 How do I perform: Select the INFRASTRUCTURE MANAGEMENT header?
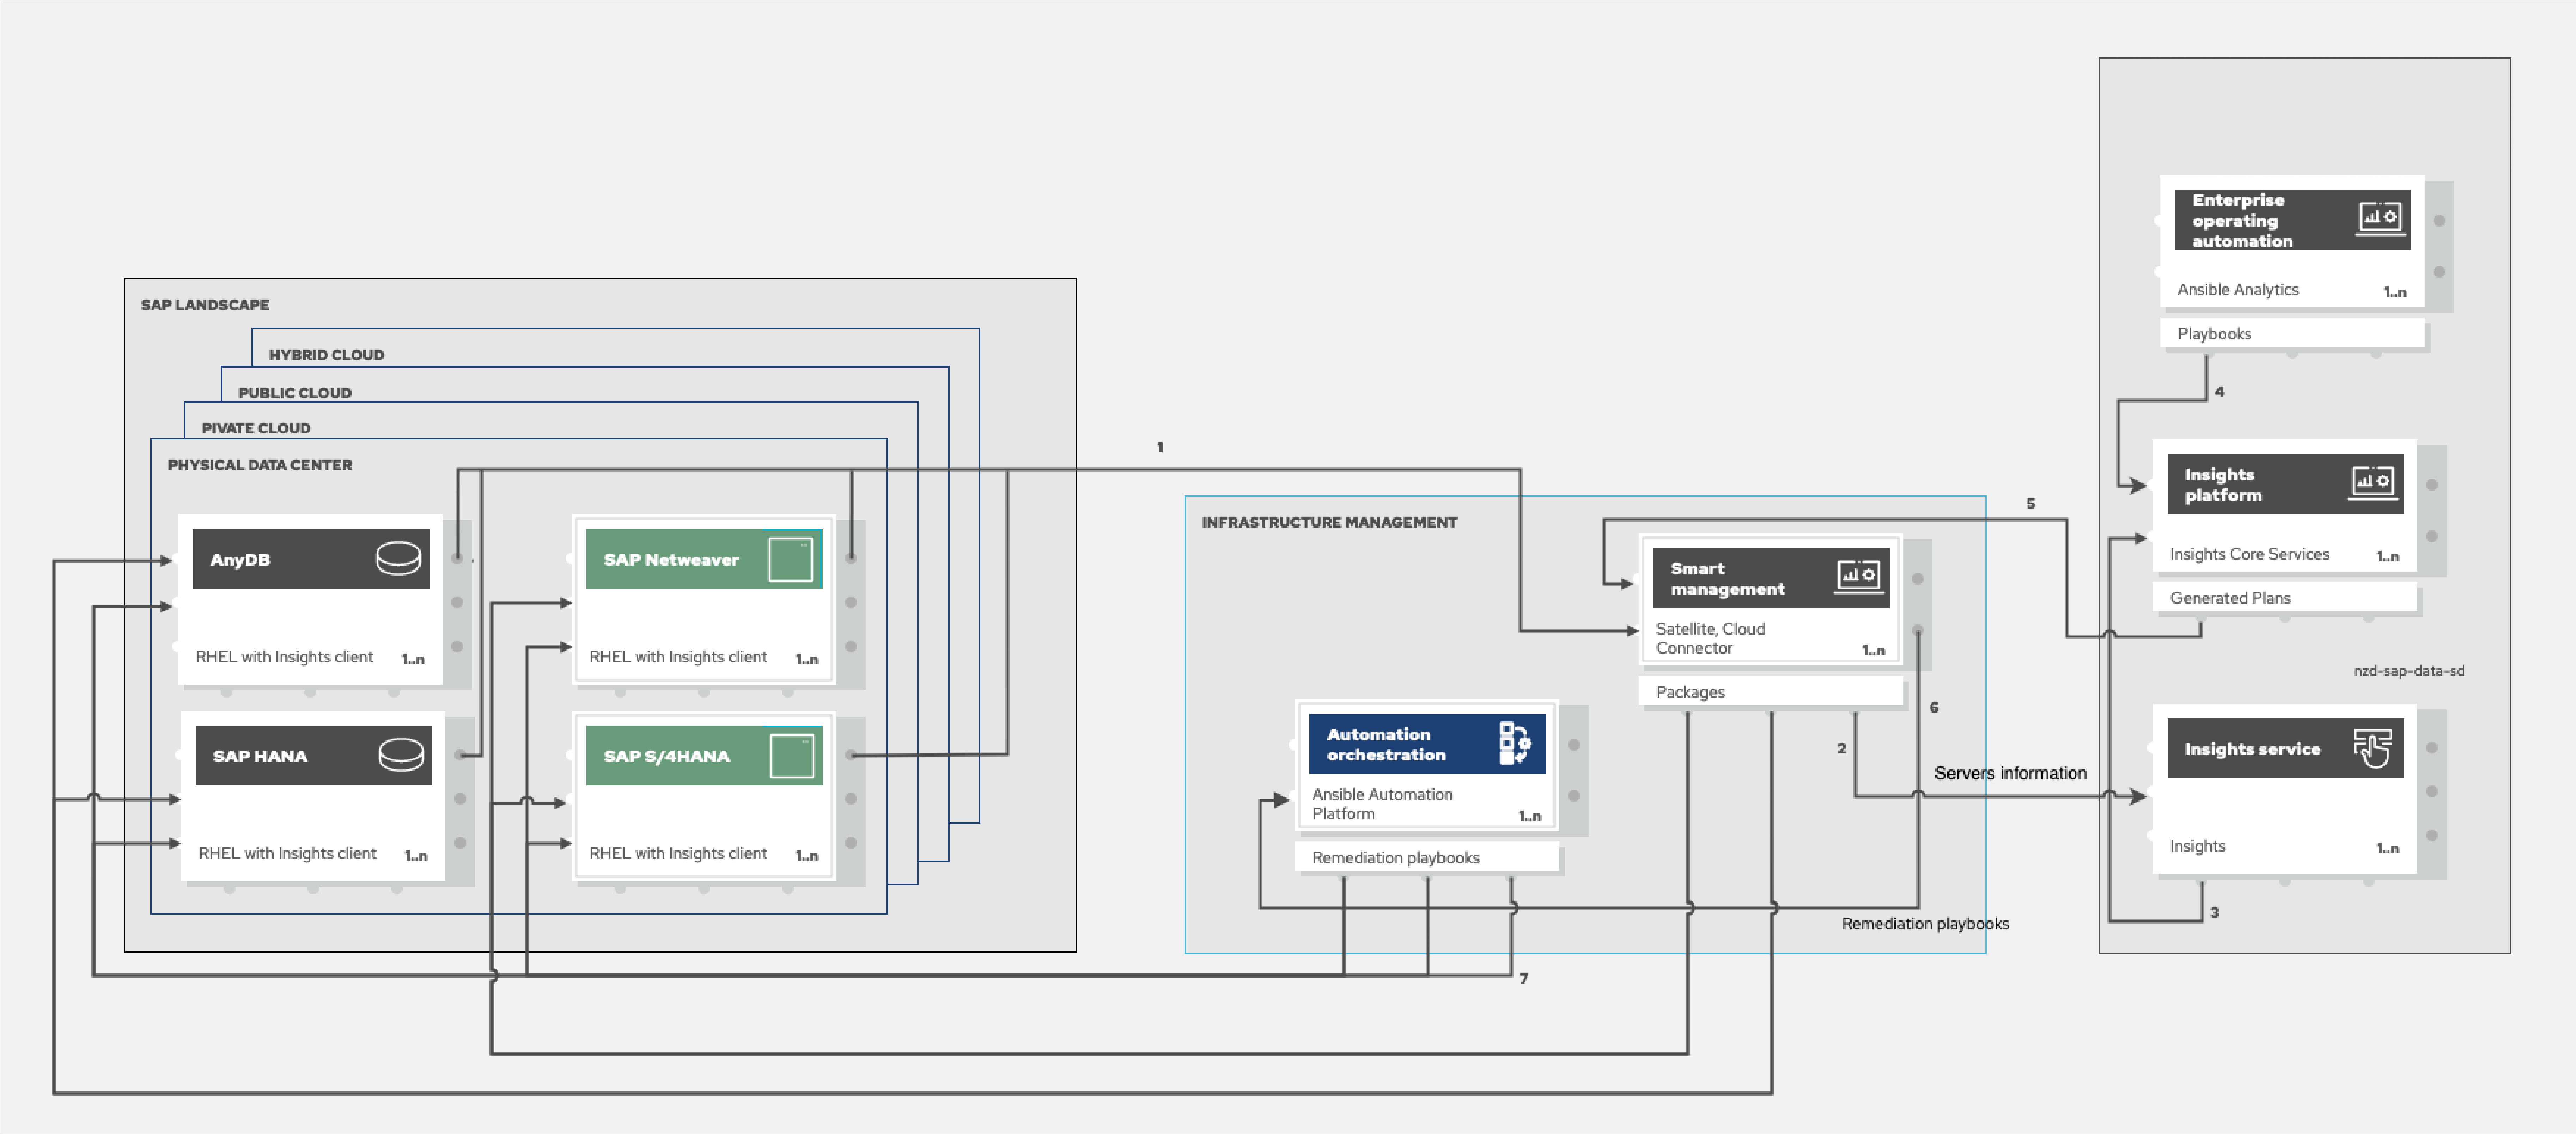tap(1330, 522)
